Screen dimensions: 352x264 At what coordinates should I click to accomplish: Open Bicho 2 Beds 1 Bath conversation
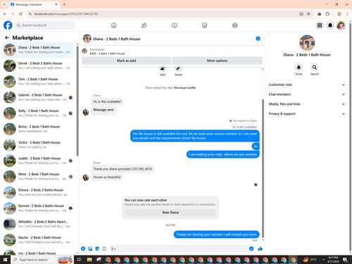click(38, 129)
